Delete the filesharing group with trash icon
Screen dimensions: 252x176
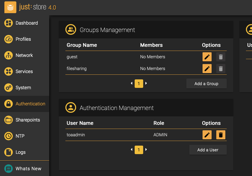point(221,68)
